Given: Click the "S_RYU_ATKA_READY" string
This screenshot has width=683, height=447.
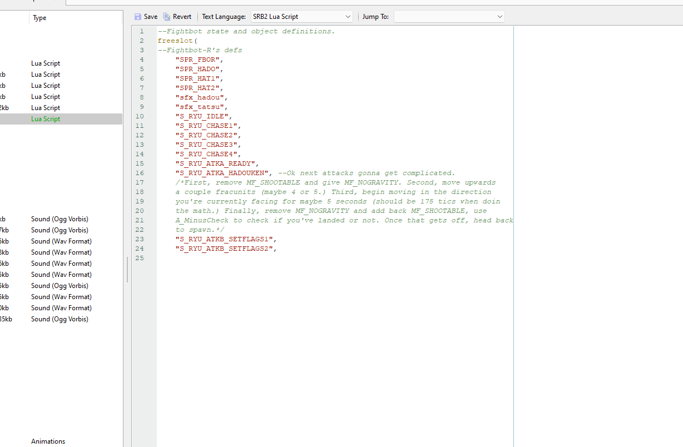Looking at the screenshot, I should 215,163.
